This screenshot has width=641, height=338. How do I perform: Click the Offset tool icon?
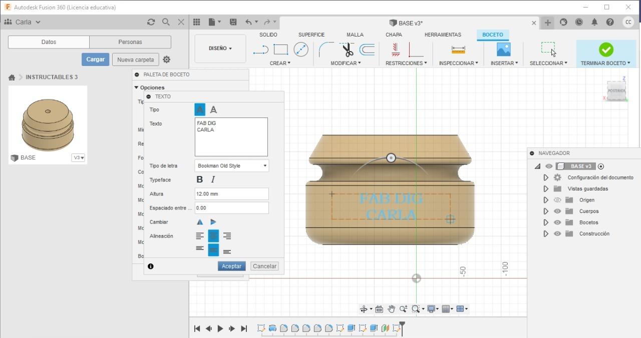[367, 49]
